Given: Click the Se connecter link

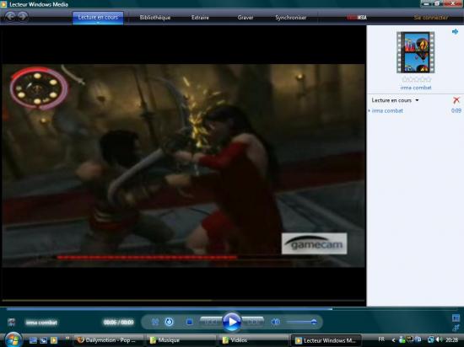Looking at the screenshot, I should (431, 18).
